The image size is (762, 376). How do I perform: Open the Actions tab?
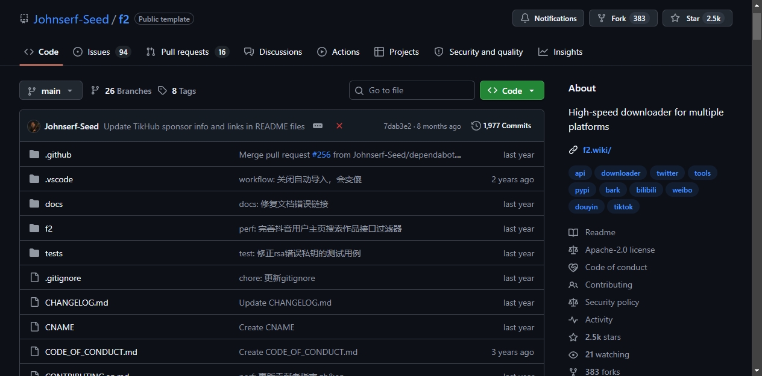click(338, 52)
